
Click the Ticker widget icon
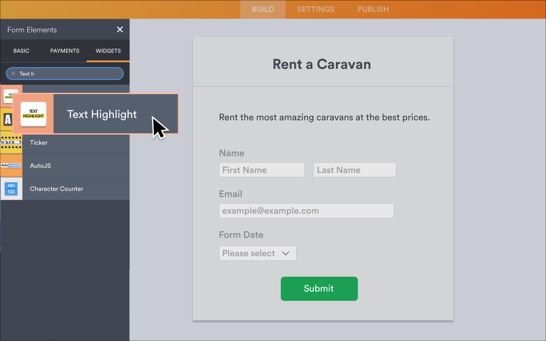[x=12, y=143]
